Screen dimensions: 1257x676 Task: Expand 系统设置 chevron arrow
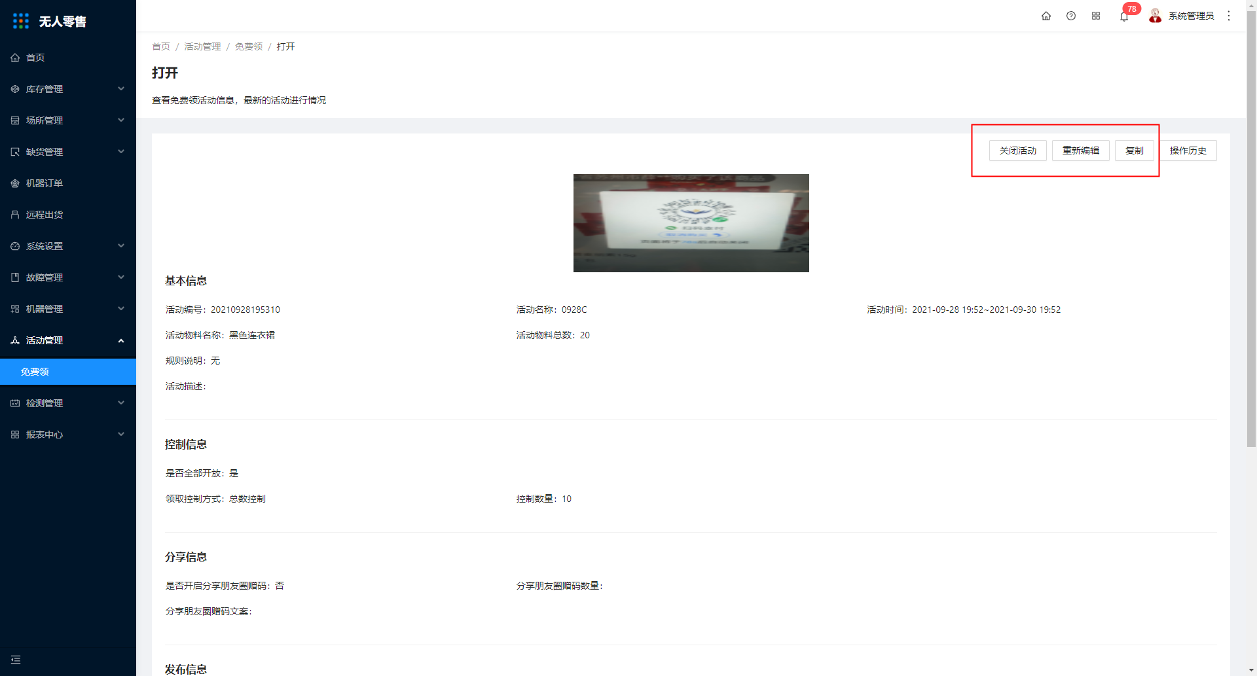click(x=121, y=246)
